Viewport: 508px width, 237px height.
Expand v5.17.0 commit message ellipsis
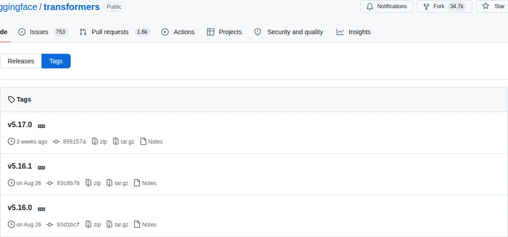41,126
